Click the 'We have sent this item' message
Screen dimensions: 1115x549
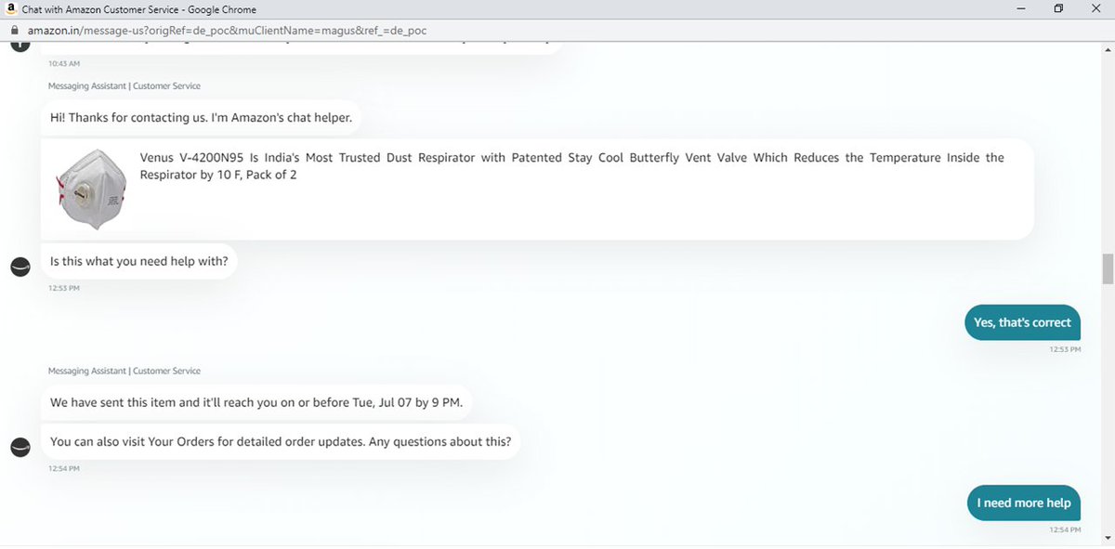tap(256, 403)
